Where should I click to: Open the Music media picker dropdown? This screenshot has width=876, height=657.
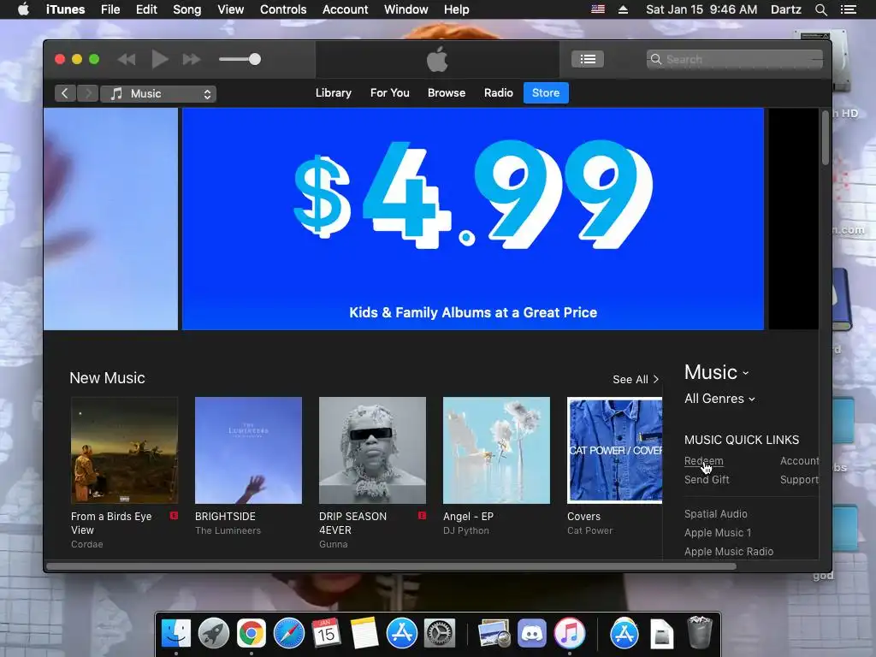pos(158,94)
